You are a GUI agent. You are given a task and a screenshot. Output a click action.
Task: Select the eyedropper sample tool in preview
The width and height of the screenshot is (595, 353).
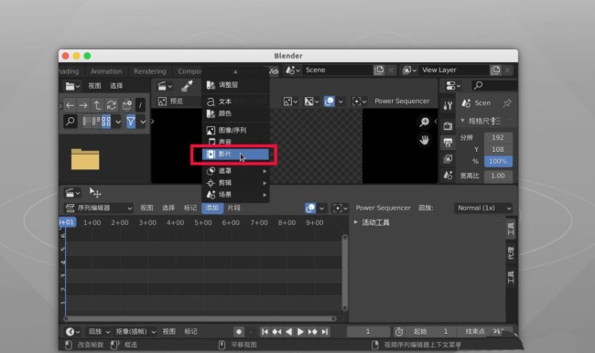coord(187,86)
